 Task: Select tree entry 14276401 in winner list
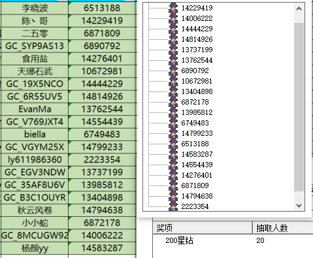[197, 175]
